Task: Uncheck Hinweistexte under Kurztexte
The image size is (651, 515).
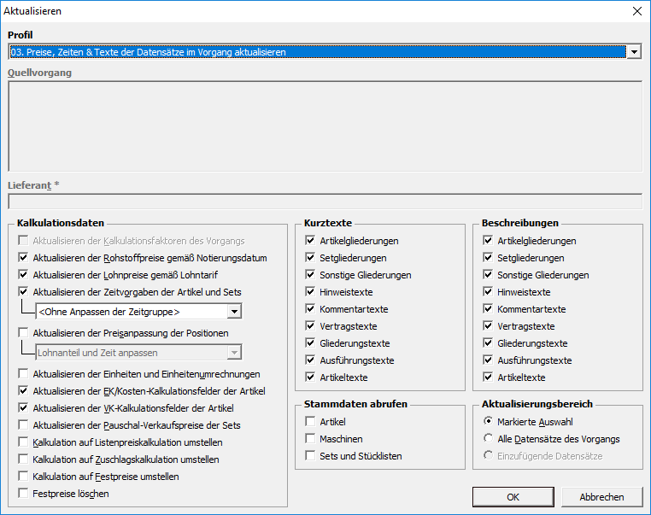Action: [311, 292]
